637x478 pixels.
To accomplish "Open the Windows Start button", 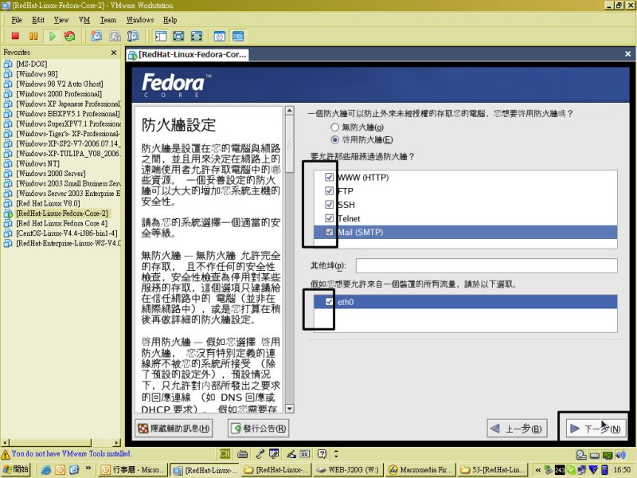I will pos(16,469).
